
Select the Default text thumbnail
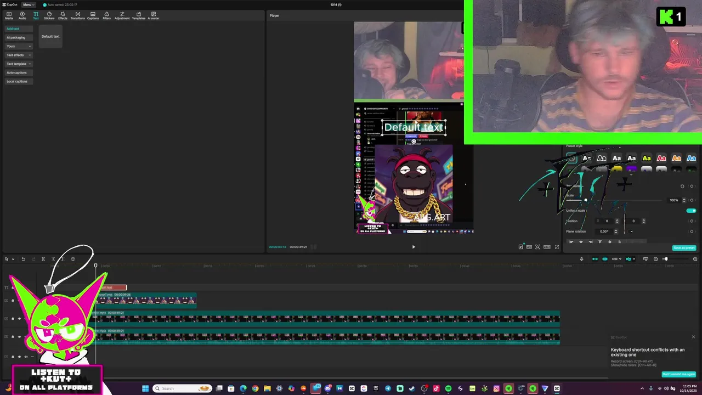pos(50,36)
